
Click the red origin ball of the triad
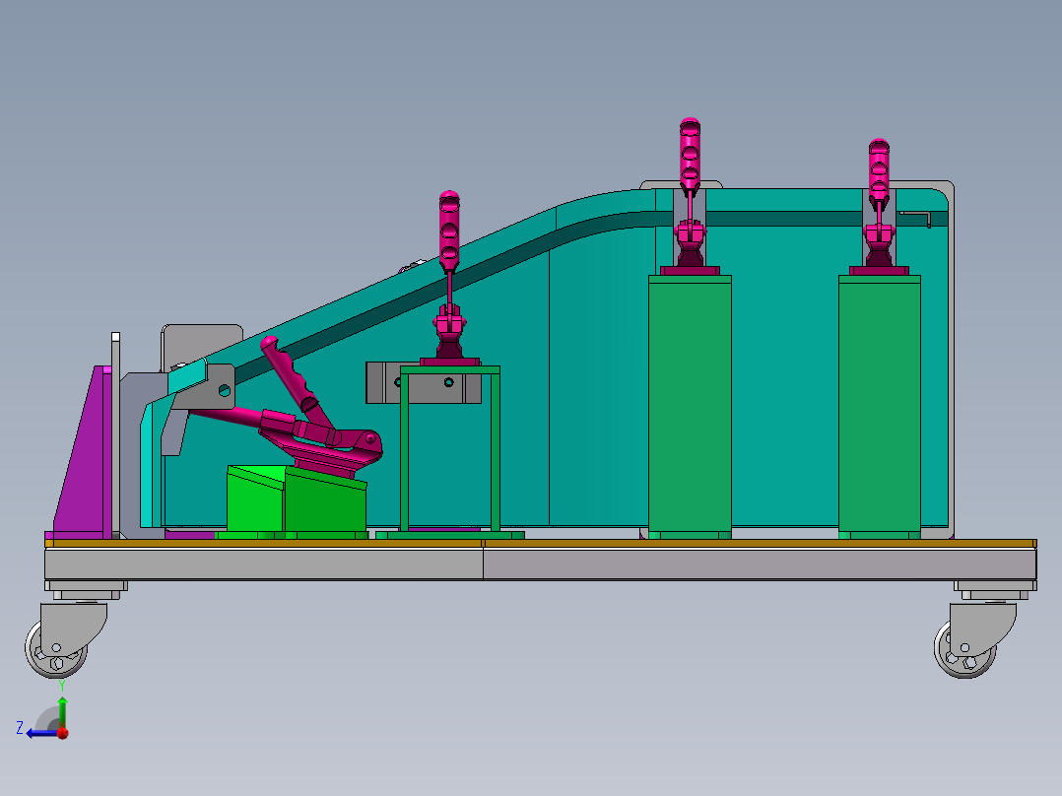pos(63,733)
